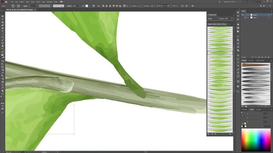This screenshot has width=273, height=153.
Task: Click the Isolate Selected Object icon
Action: tap(182, 6)
